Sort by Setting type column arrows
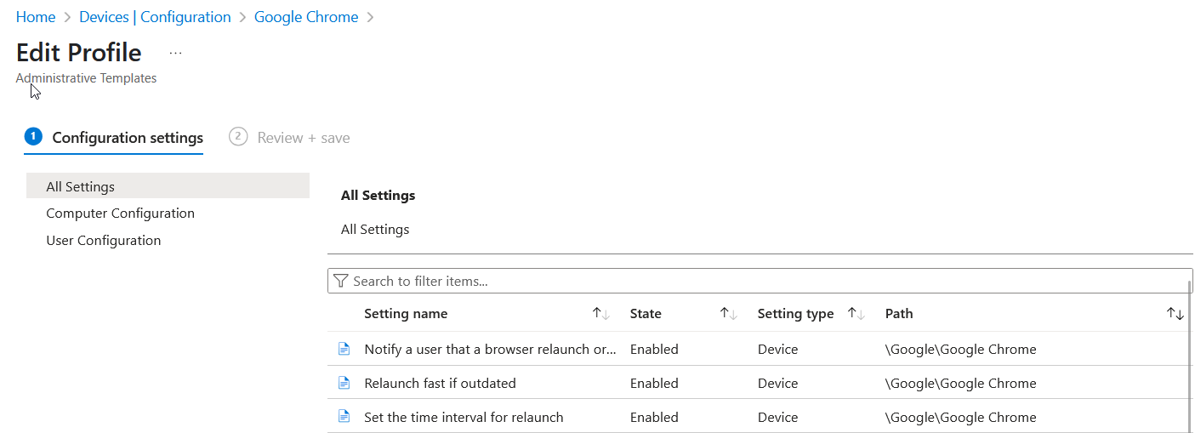The height and width of the screenshot is (433, 1195). (856, 314)
